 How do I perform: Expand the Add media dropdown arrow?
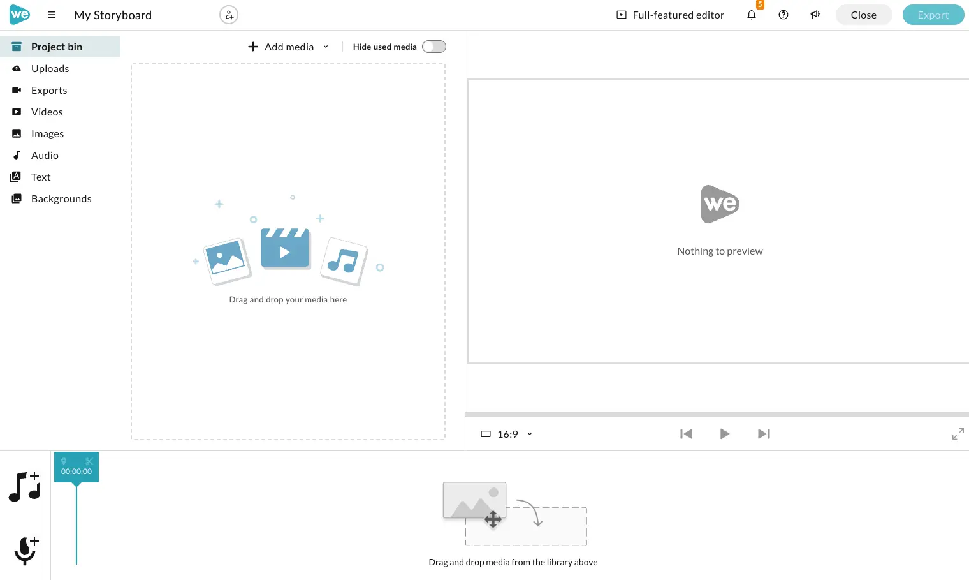326,47
